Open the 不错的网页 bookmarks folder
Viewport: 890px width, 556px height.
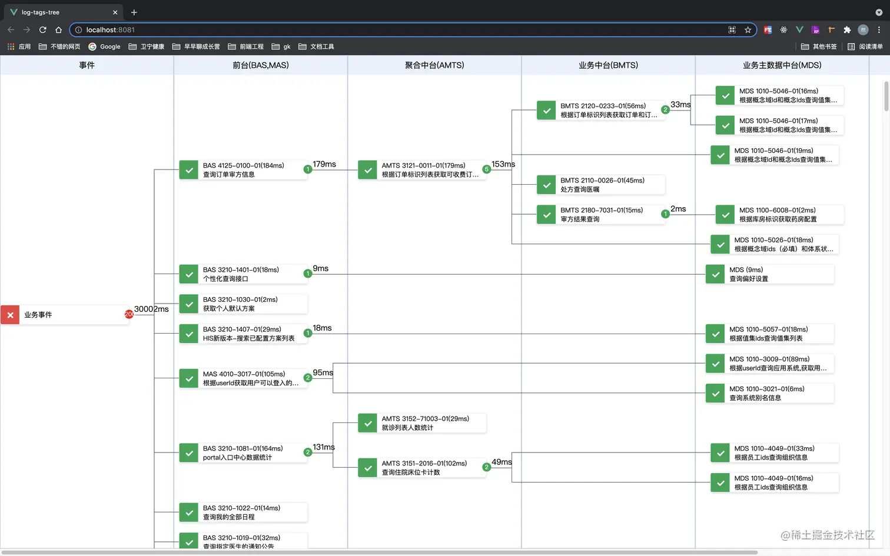coord(59,46)
